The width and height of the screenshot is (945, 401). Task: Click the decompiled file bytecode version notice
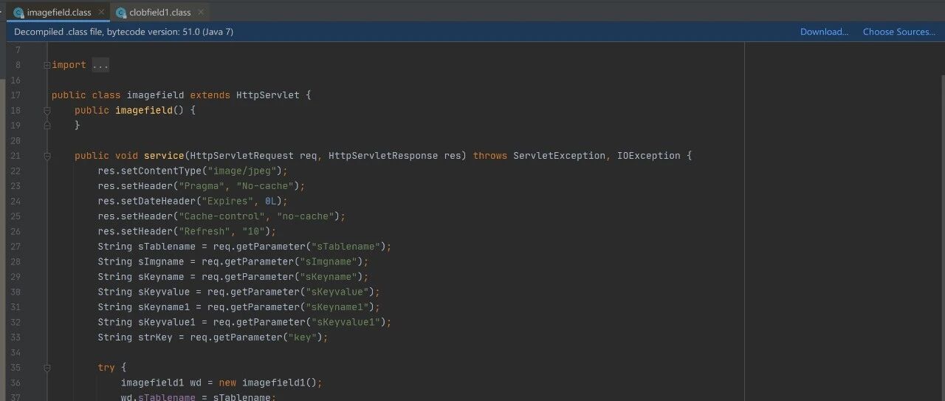coord(124,32)
